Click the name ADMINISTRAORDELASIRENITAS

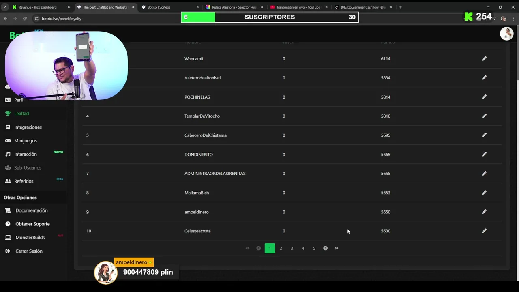(x=215, y=174)
